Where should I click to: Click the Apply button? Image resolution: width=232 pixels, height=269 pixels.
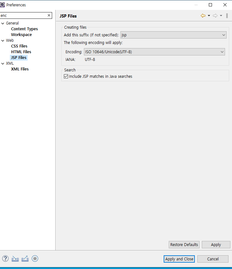pos(216,245)
